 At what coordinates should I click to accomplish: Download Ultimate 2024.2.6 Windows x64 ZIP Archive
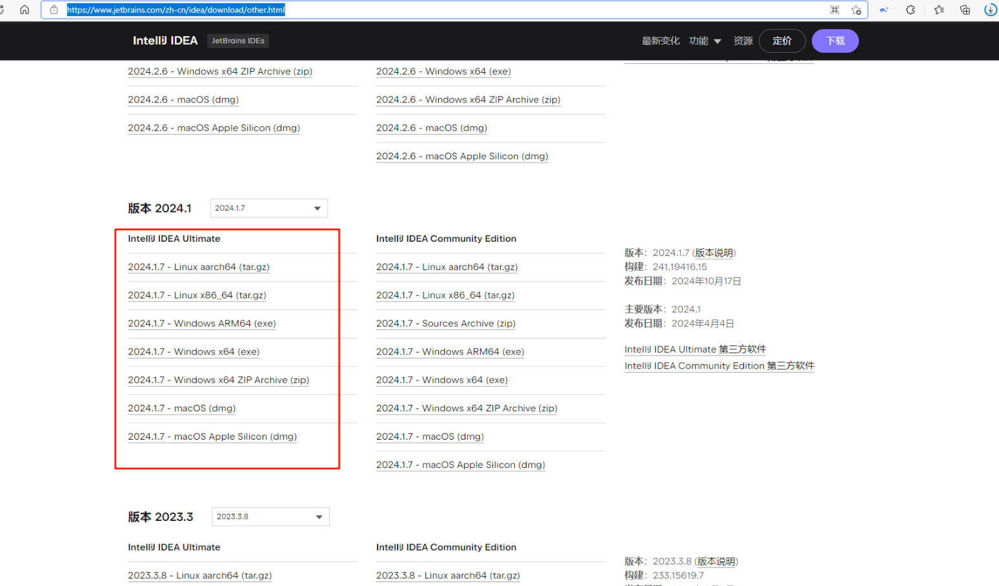[x=220, y=72]
